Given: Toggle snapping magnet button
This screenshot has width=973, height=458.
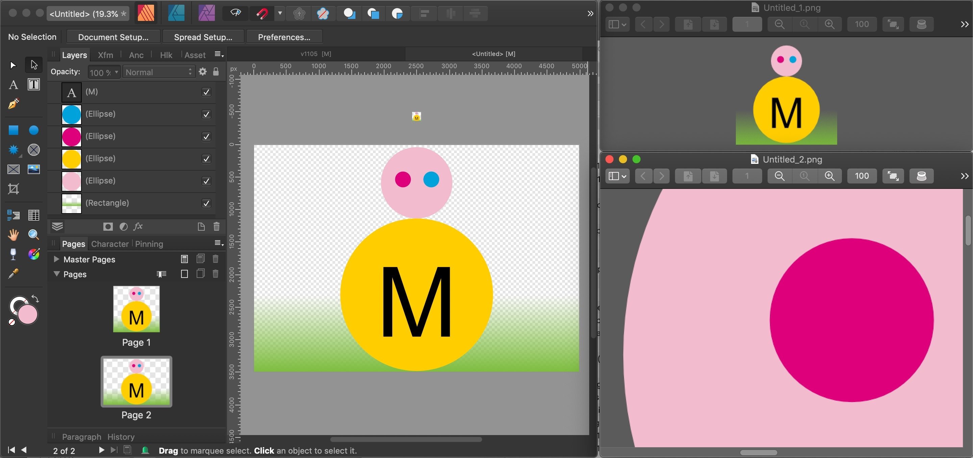Looking at the screenshot, I should click(x=262, y=14).
